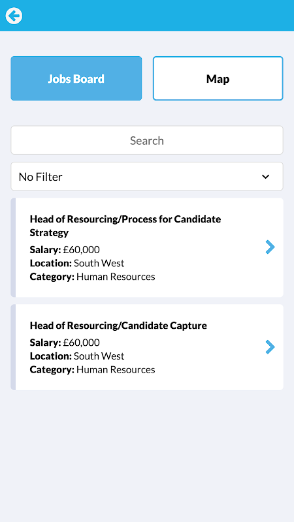Click Human Resources category on Candidate Capture card
The image size is (294, 522).
click(116, 370)
